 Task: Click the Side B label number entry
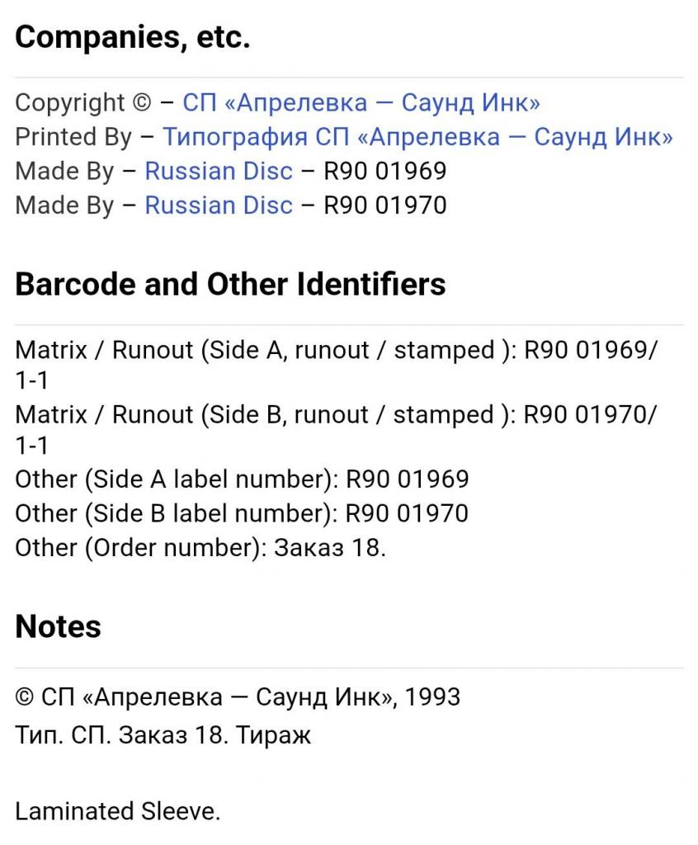point(242,513)
